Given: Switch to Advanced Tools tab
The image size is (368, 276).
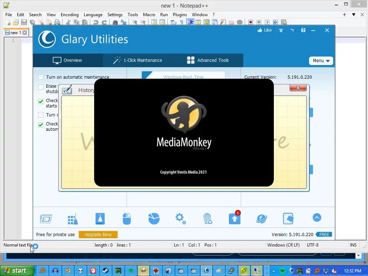Looking at the screenshot, I should 208,60.
